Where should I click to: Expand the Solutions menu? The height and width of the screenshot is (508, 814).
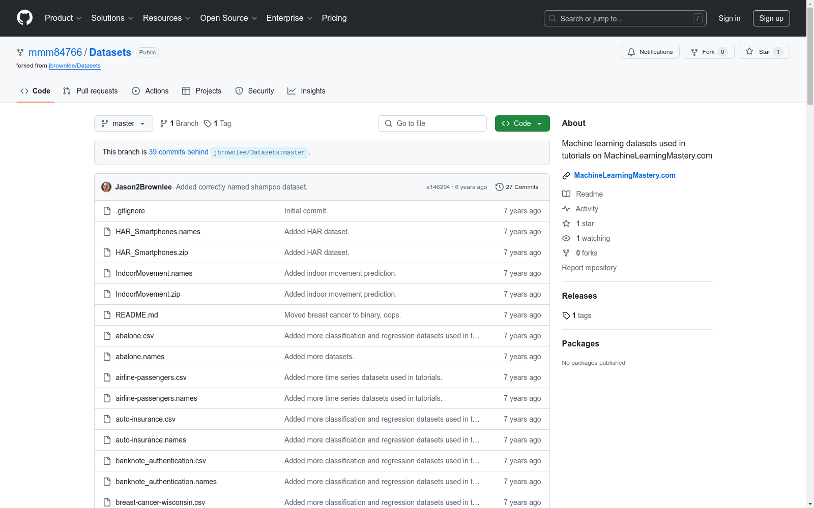(112, 18)
